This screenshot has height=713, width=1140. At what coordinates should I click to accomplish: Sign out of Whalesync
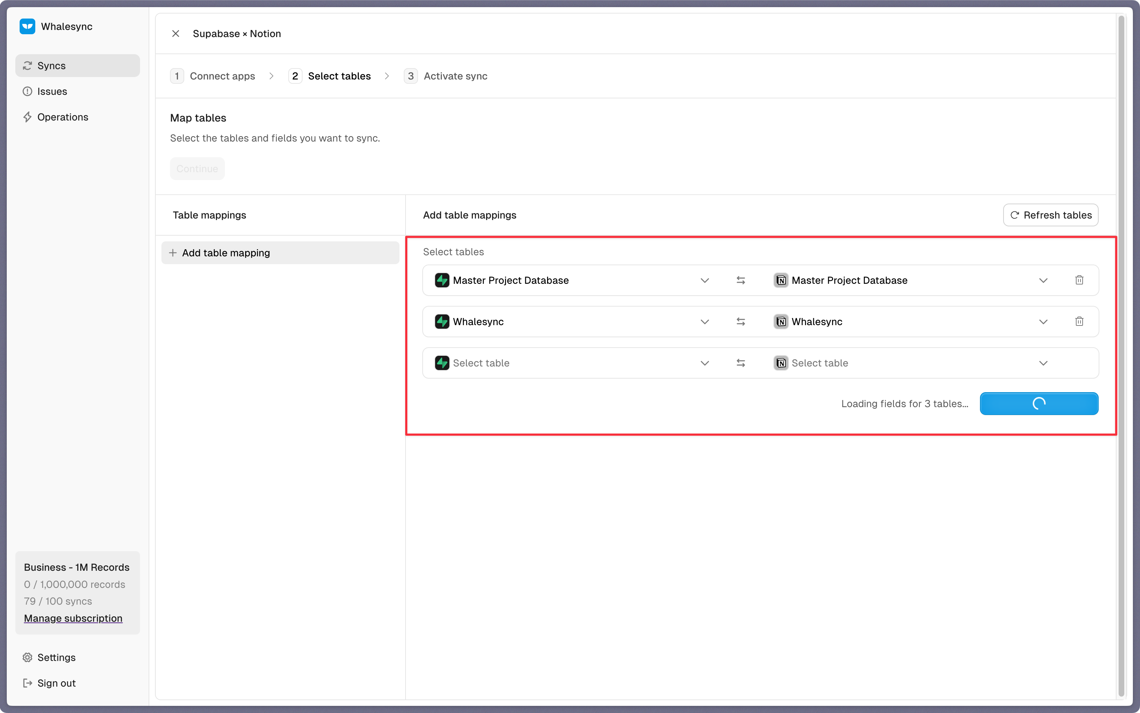coord(78,683)
